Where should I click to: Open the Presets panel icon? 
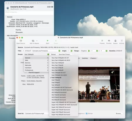(102, 41)
